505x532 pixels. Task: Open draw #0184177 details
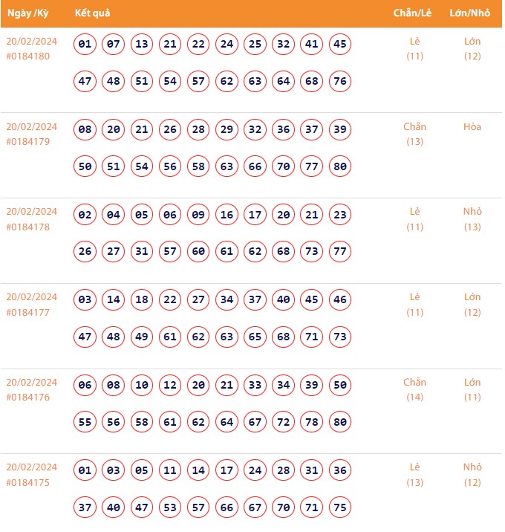click(28, 313)
